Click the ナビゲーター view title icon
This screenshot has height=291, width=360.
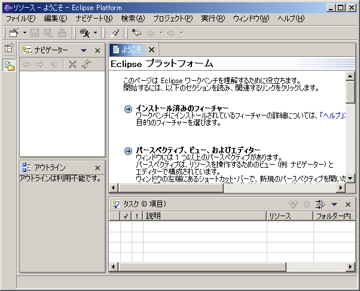pyautogui.click(x=27, y=50)
